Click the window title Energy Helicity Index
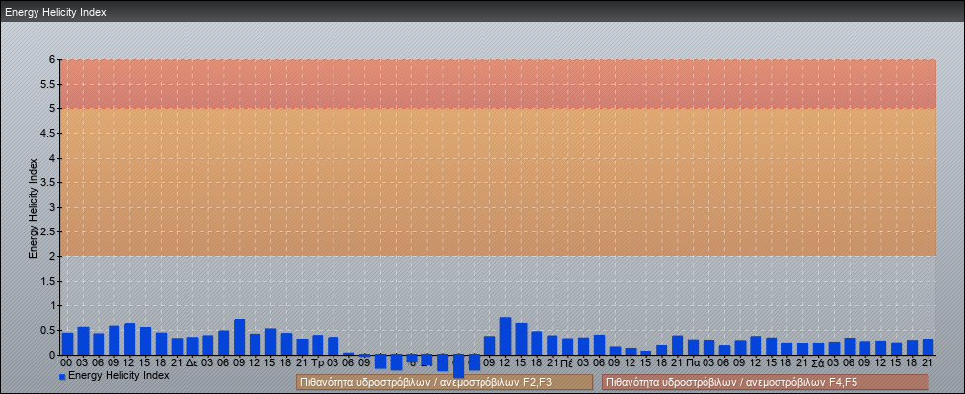965x394 pixels. pos(55,12)
